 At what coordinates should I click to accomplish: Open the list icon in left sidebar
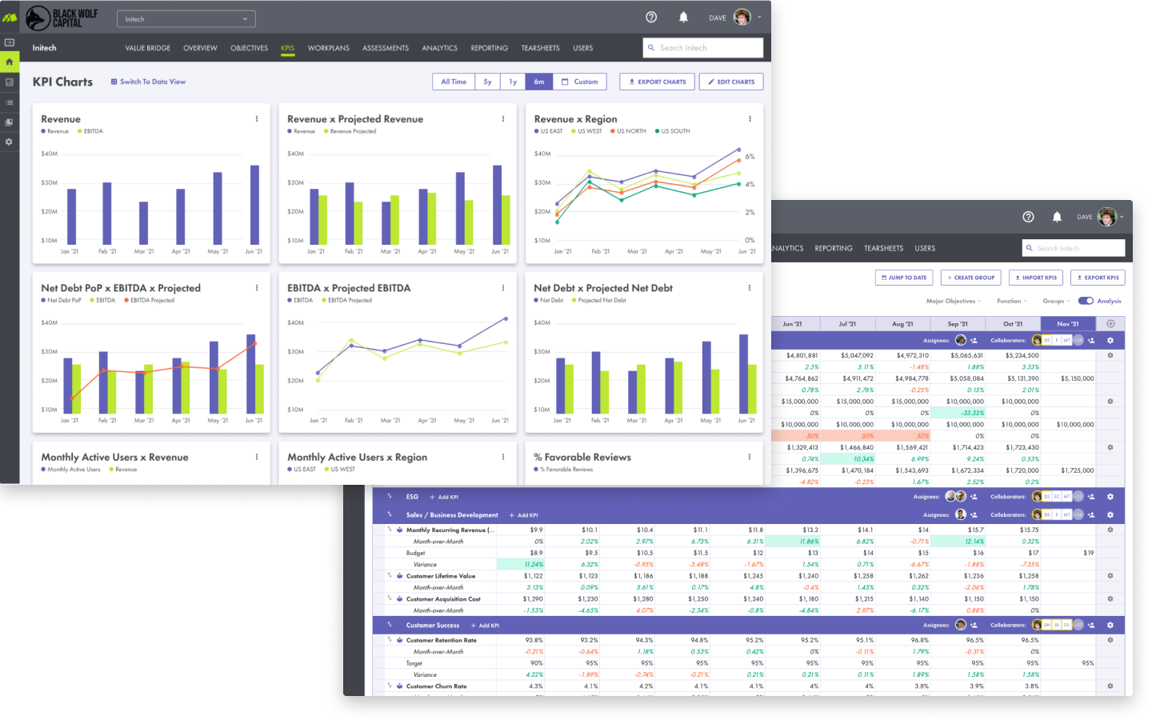9,102
